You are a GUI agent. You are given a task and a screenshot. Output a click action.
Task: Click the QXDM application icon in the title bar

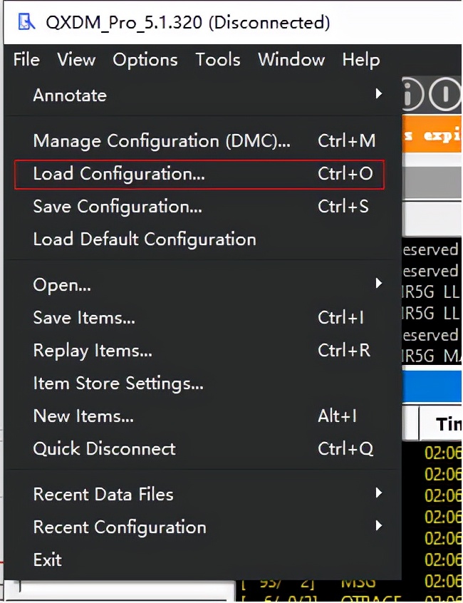coord(28,22)
